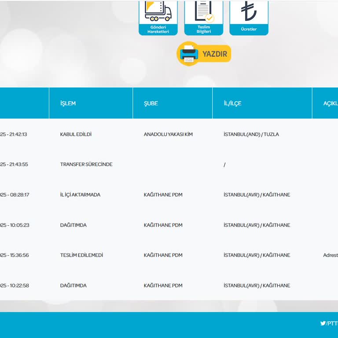Select the ŞUBE column header
The image size is (338, 338).
(x=151, y=103)
